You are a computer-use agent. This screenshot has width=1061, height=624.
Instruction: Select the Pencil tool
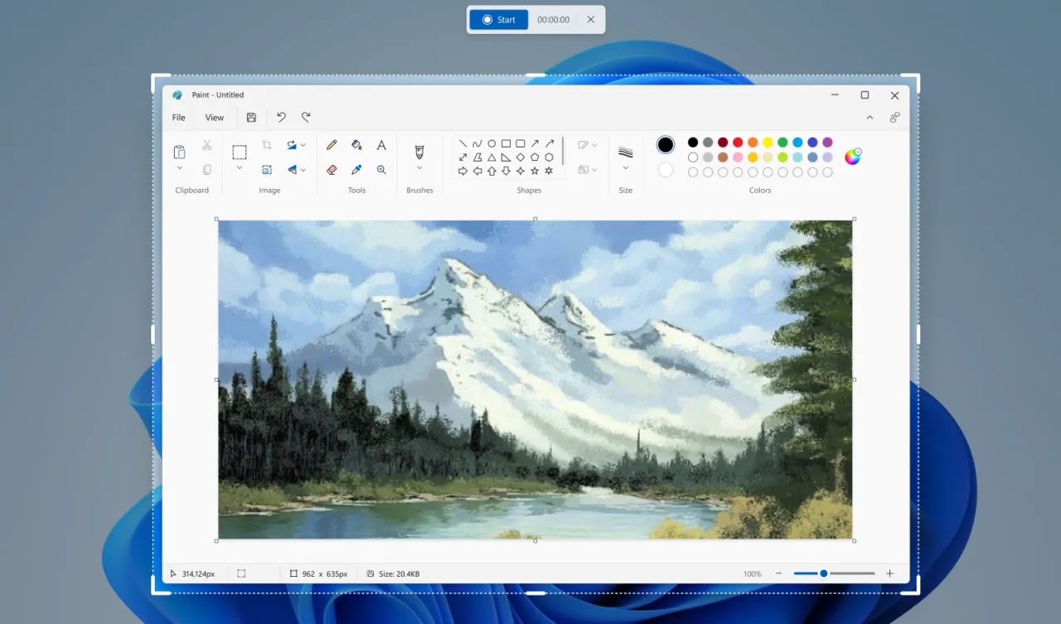tap(332, 145)
